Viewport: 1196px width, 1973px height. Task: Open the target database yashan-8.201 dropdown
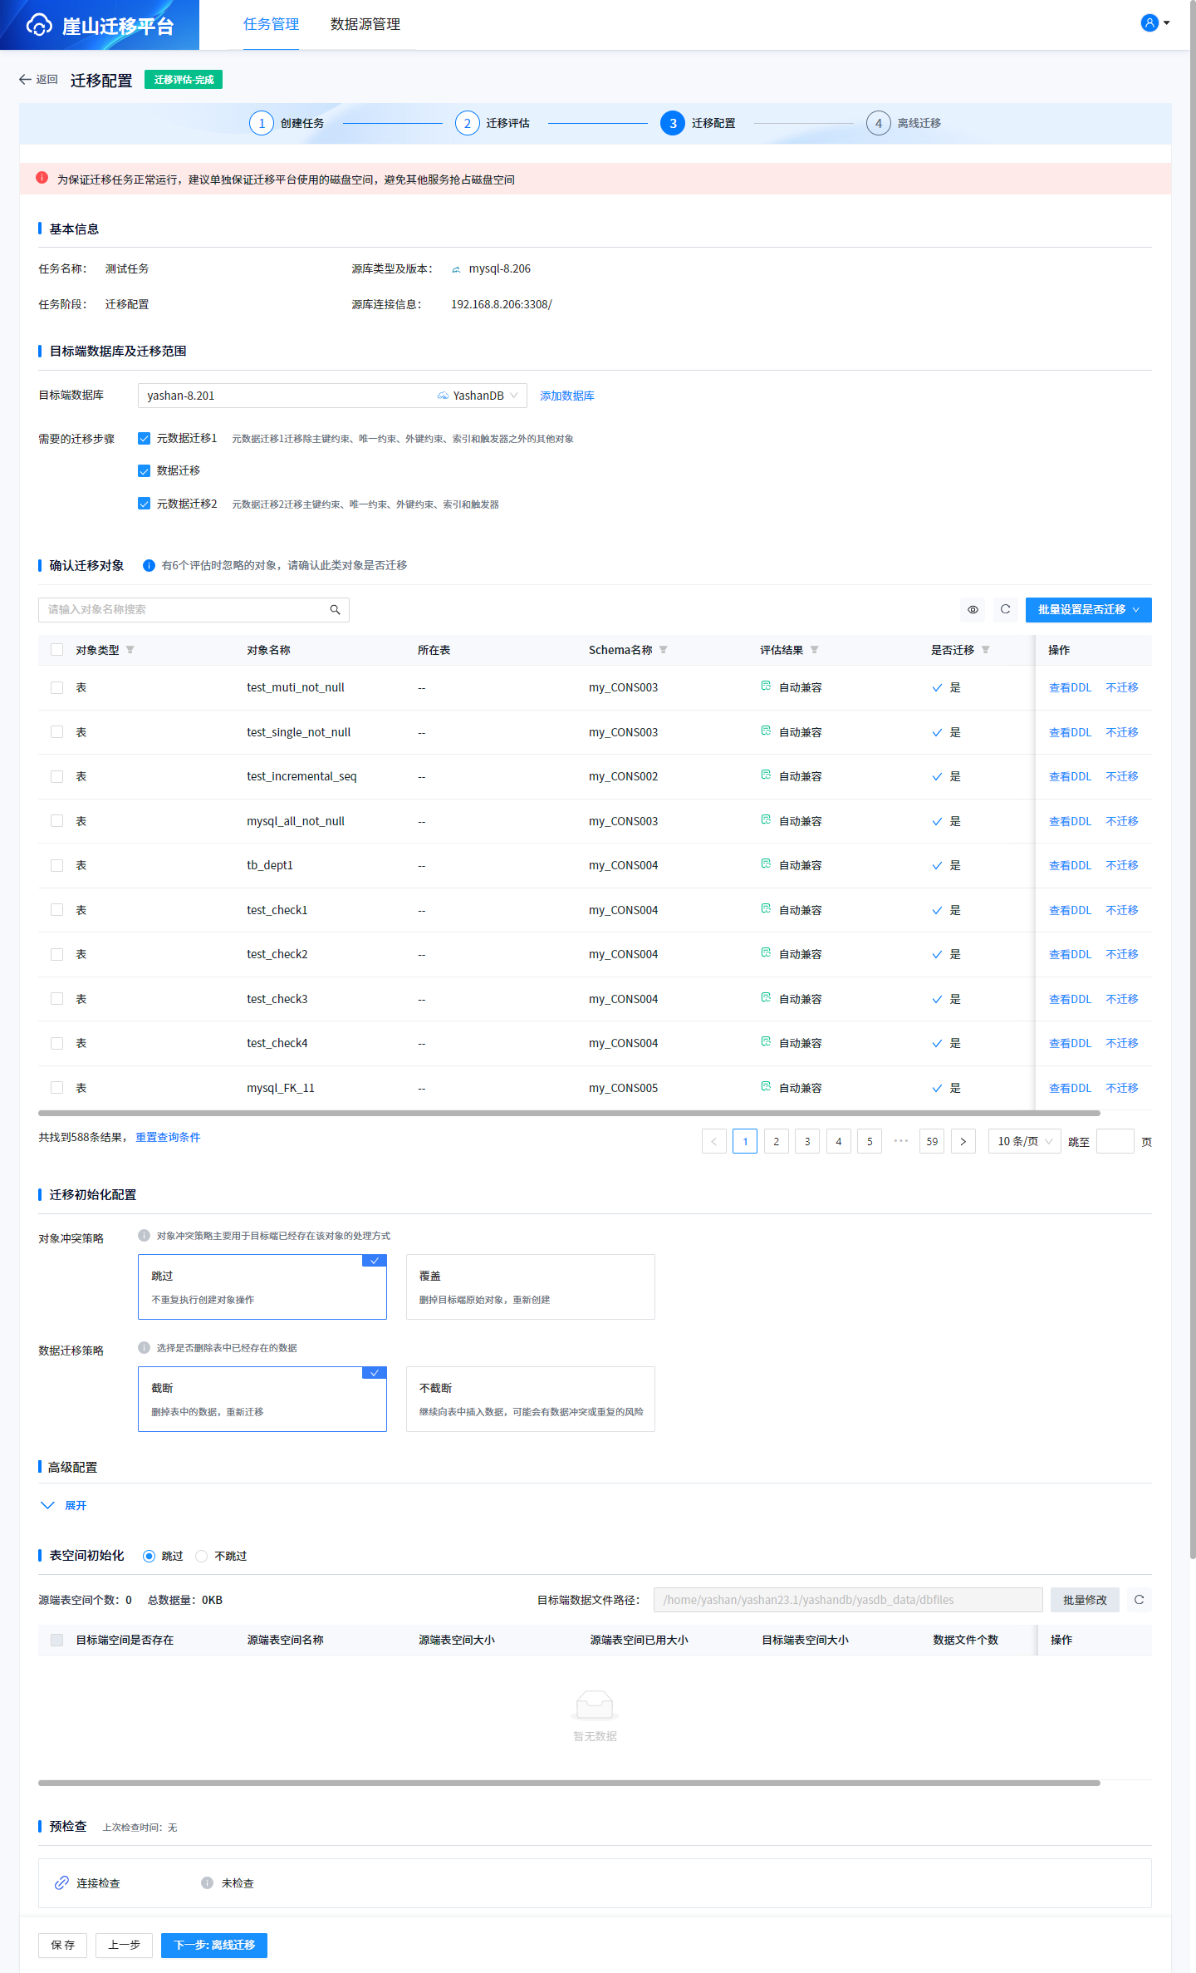(x=332, y=396)
